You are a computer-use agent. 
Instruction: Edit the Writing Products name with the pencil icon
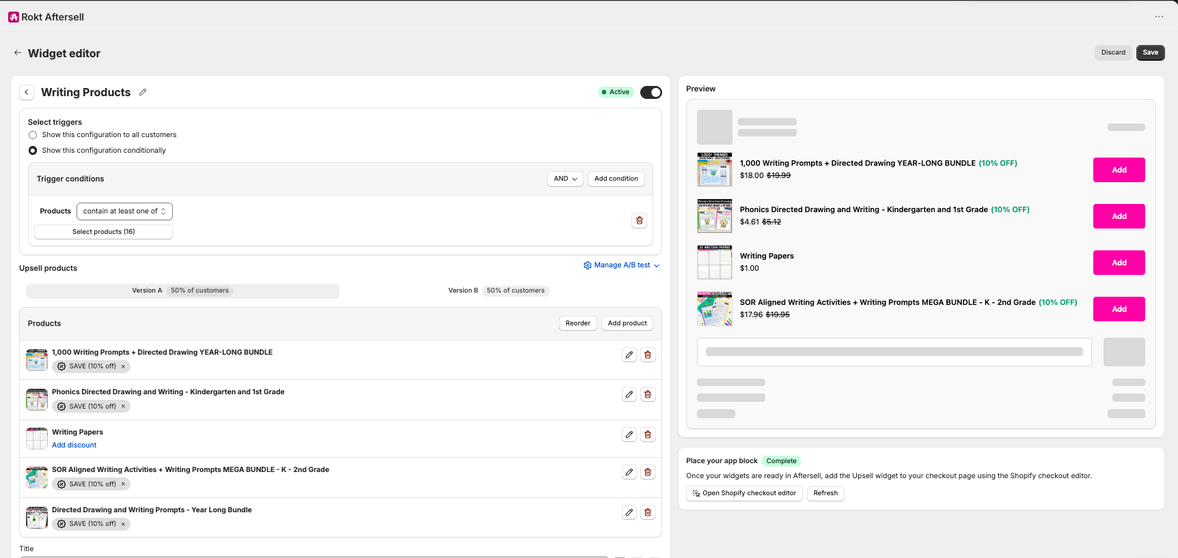143,92
